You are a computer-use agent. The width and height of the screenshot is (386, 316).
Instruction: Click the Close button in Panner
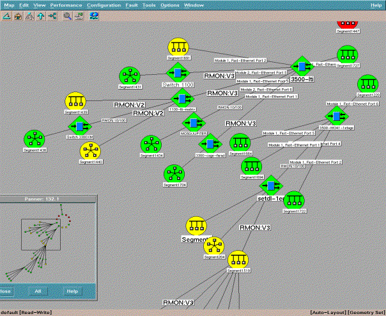pos(6,291)
